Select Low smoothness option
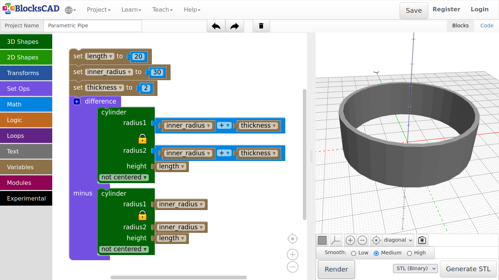This screenshot has width=499, height=280. (x=353, y=253)
